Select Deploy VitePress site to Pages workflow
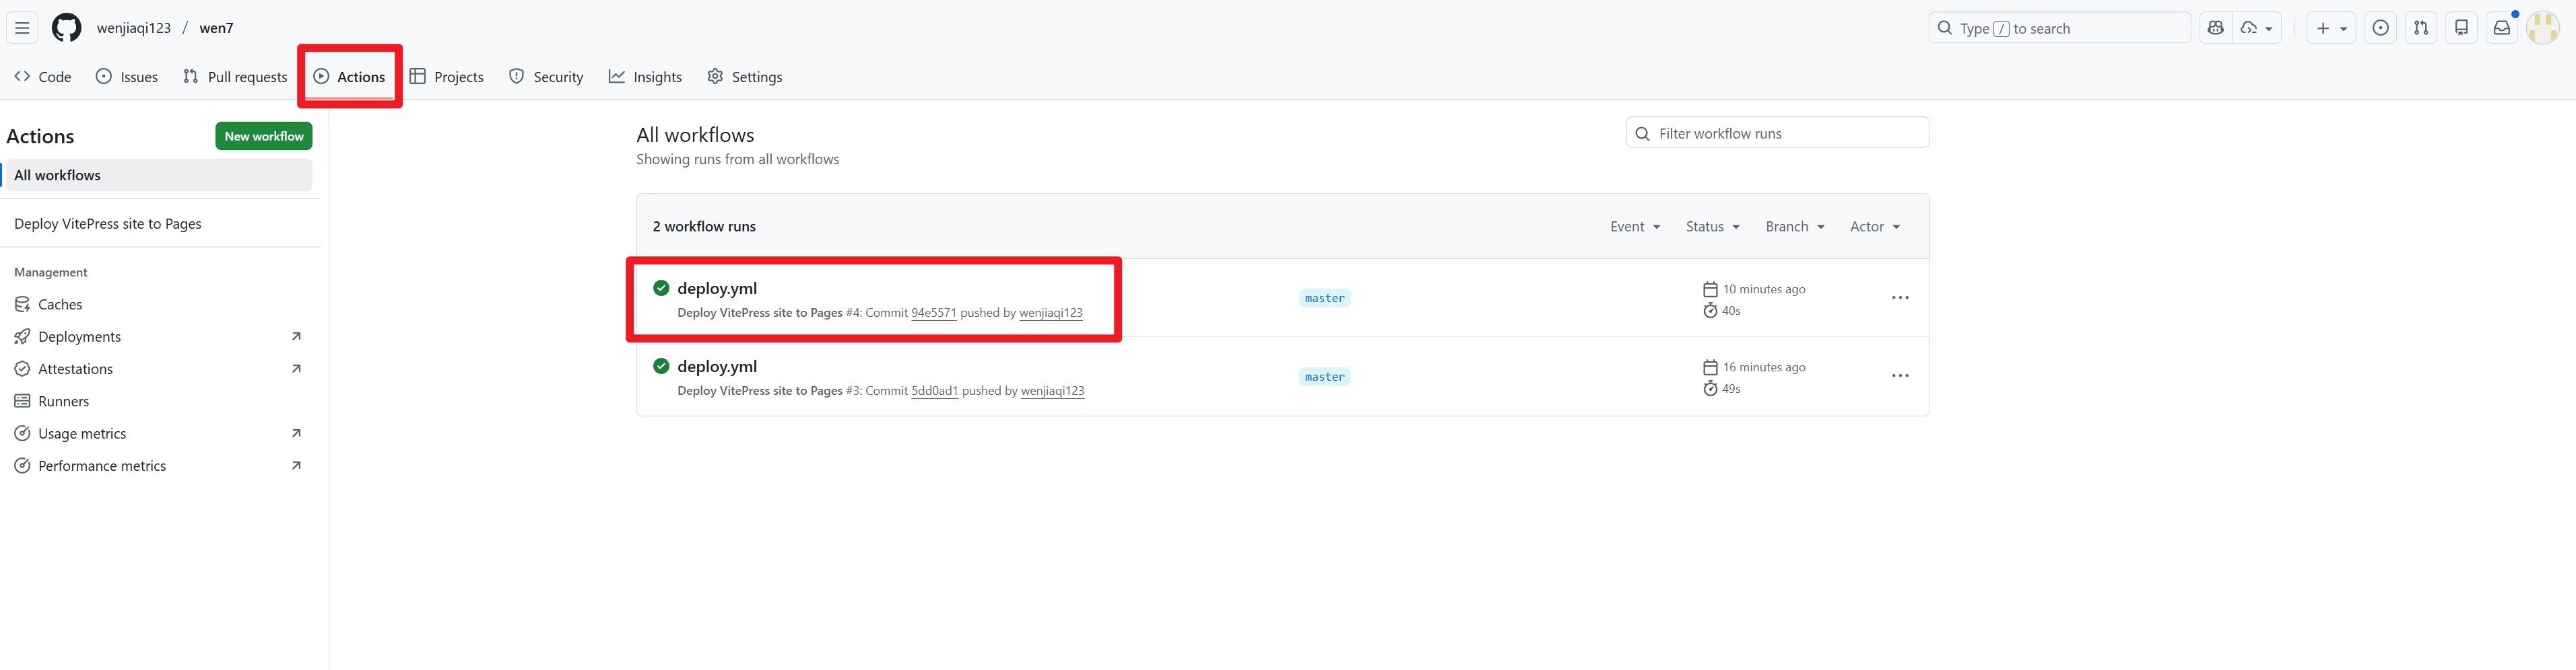 (108, 223)
